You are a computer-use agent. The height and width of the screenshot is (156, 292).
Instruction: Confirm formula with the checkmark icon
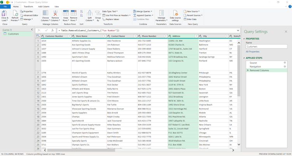coord(46,31)
